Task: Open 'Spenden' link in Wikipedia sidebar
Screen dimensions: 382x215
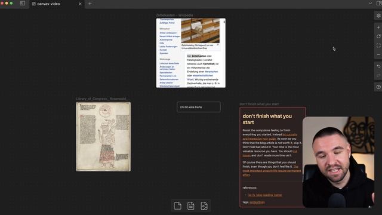Action: [164, 53]
